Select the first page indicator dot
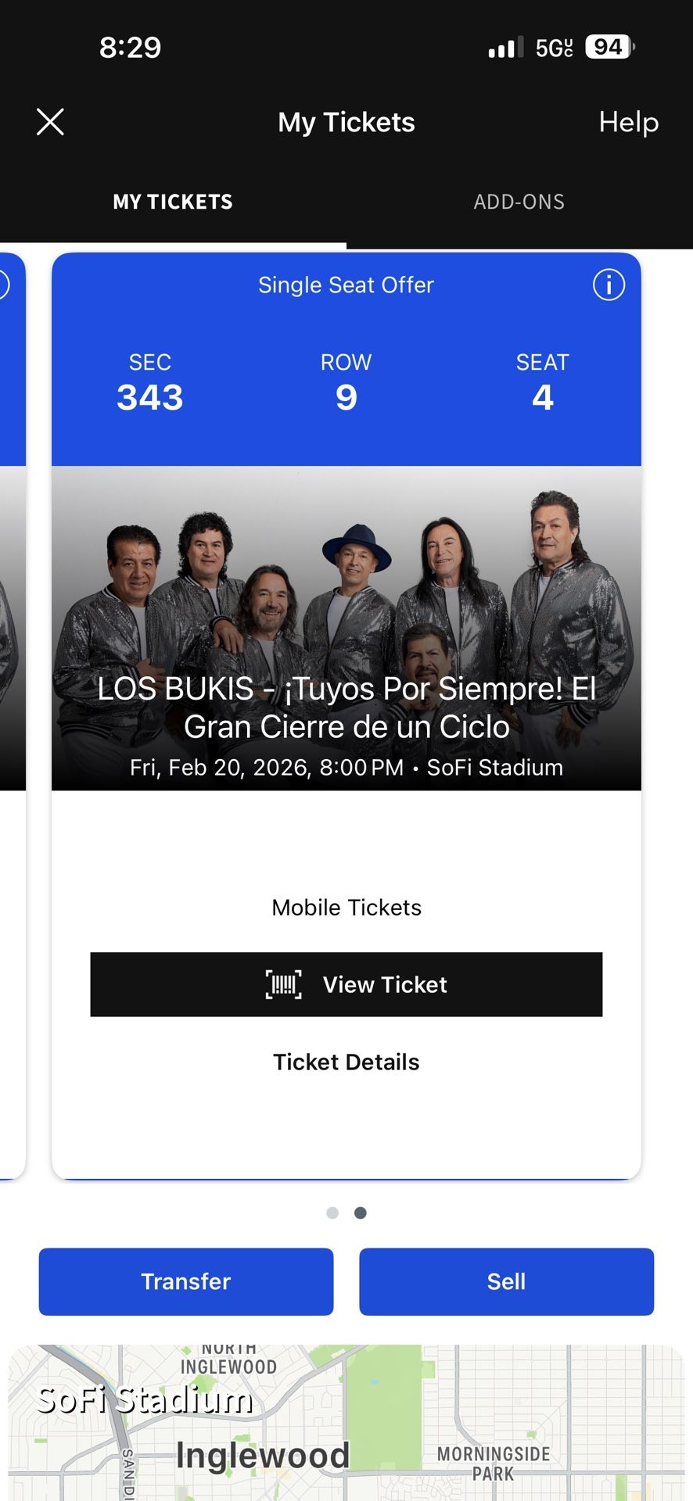 point(332,1213)
